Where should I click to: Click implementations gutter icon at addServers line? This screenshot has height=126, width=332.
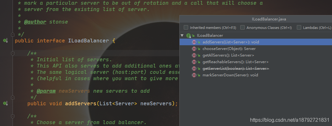pos(6,103)
